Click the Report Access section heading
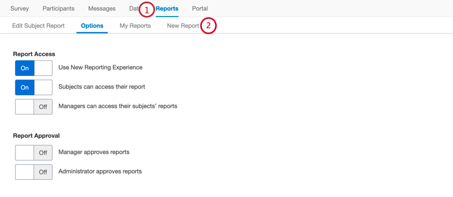The width and height of the screenshot is (453, 197). point(34,54)
